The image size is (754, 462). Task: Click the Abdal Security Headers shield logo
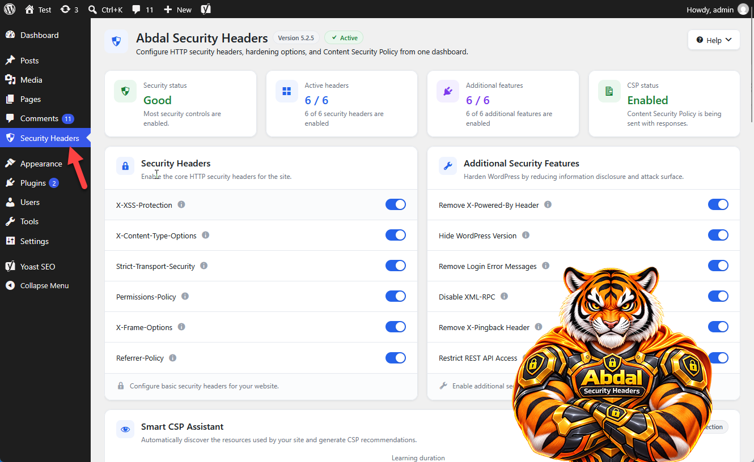click(x=116, y=41)
